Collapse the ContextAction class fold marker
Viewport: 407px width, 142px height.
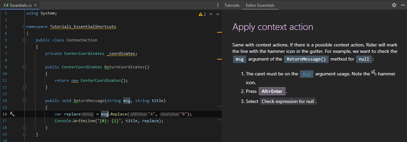24,40
